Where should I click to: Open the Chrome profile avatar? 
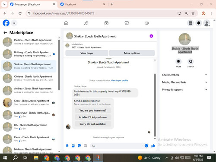(203, 13)
